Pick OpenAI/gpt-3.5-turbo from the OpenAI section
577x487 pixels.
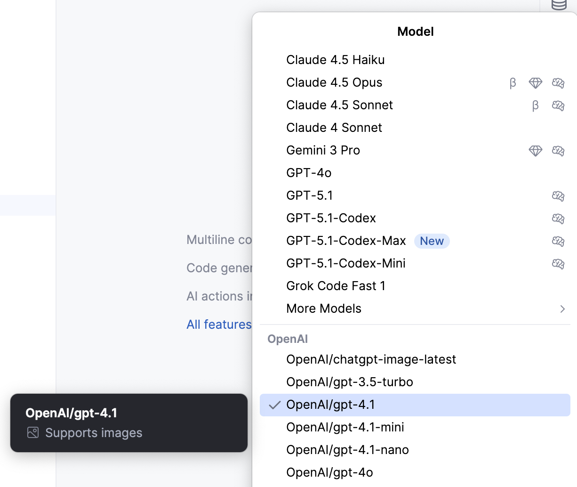[x=350, y=382]
